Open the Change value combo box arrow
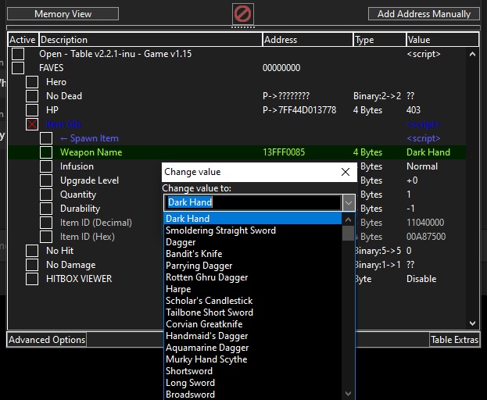 coord(349,203)
